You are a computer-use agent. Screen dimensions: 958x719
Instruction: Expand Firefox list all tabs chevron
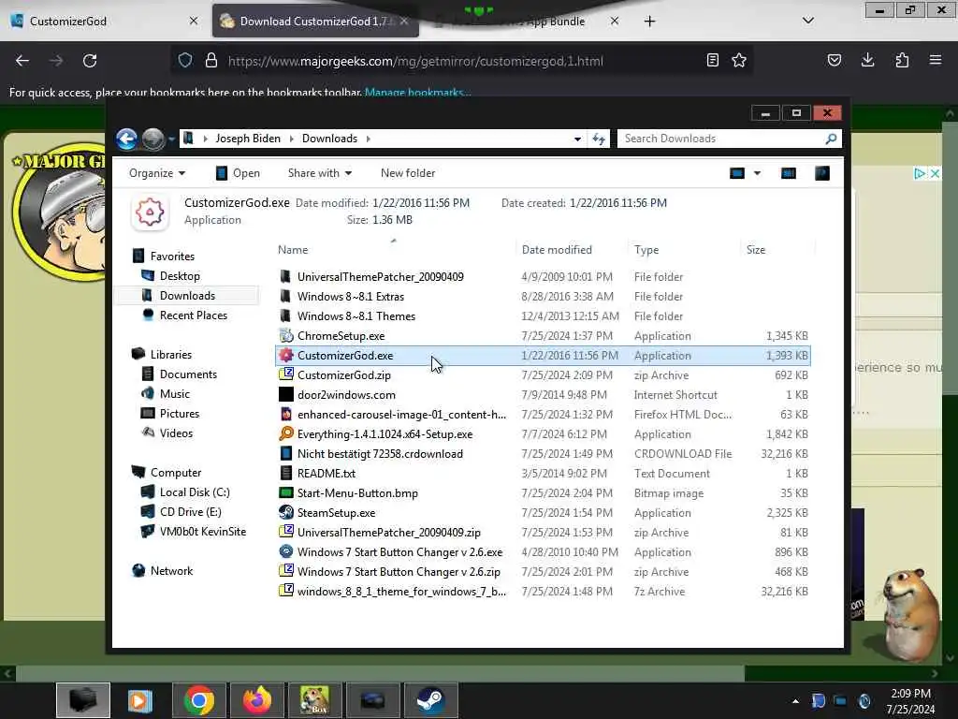pyautogui.click(x=807, y=21)
